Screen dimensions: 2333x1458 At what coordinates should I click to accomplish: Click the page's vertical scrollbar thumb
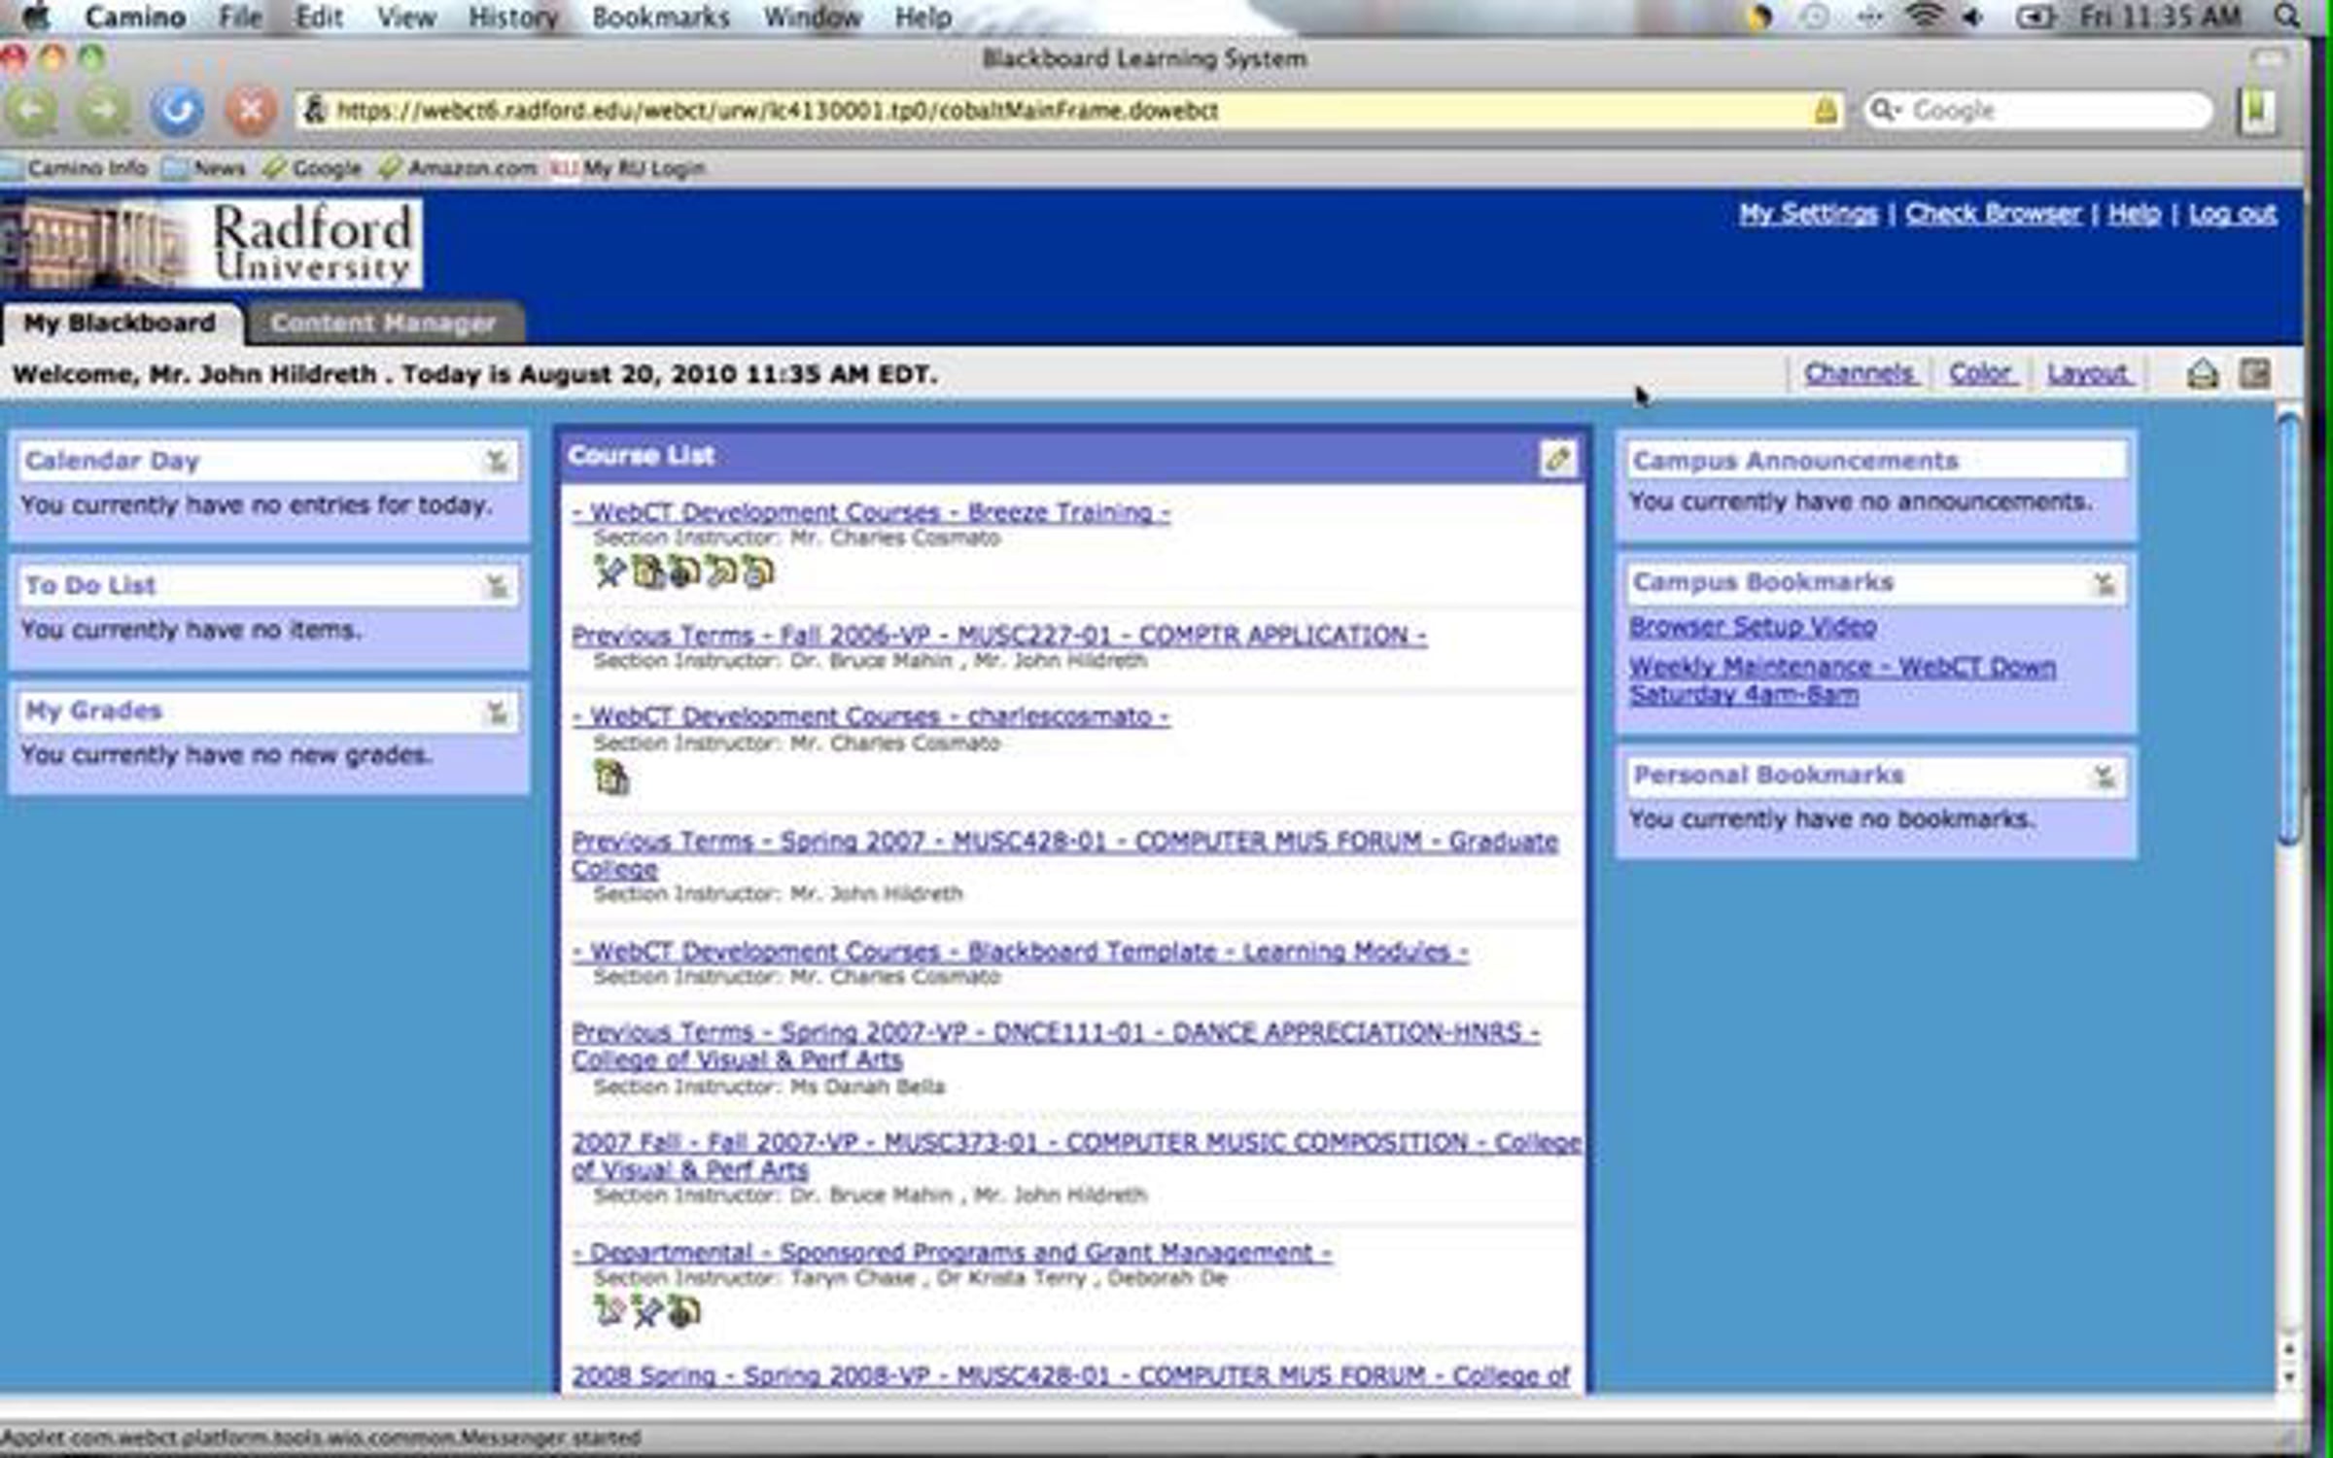tap(2289, 630)
